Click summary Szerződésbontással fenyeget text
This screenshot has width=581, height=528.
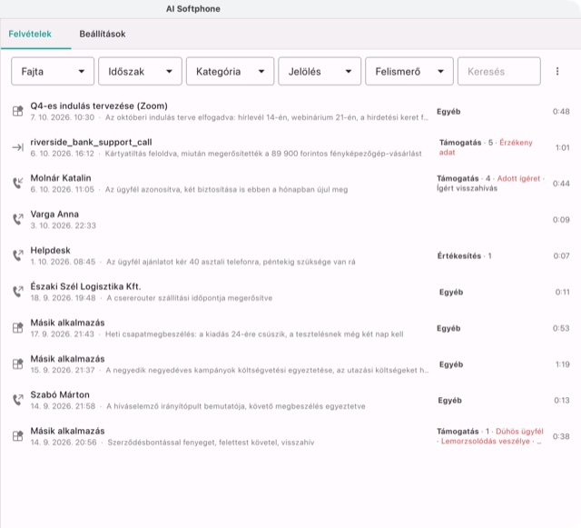click(211, 443)
